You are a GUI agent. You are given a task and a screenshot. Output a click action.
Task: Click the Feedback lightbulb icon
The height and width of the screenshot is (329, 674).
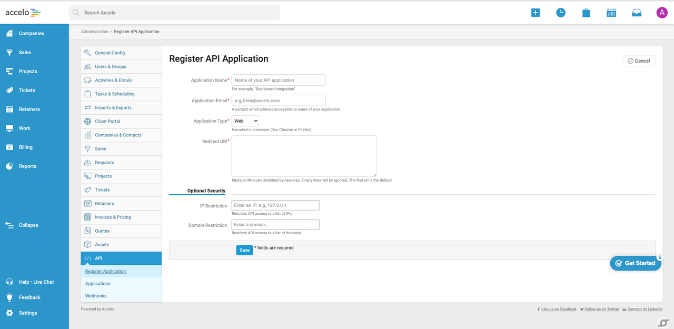click(9, 297)
